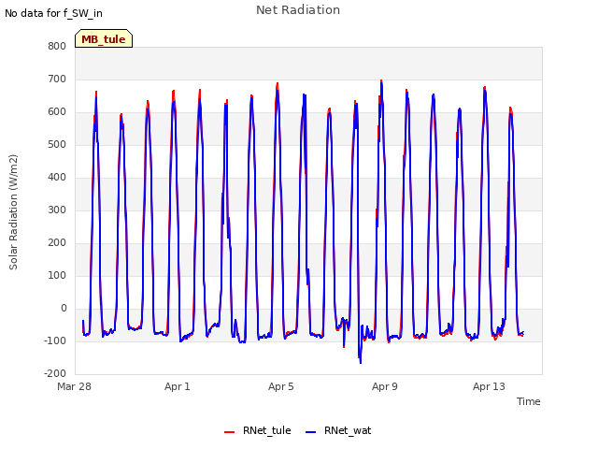598x449 pixels.
Task: Click the Apr 1 x-axis label
Action: tap(178, 386)
